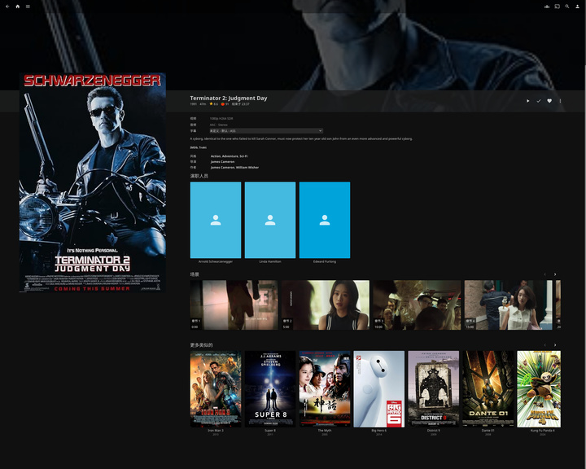Click the tomato critic score 91
The width and height of the screenshot is (586, 469).
(x=225, y=104)
